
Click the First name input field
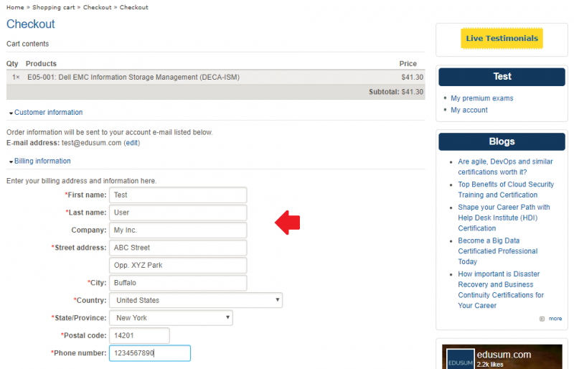click(177, 195)
